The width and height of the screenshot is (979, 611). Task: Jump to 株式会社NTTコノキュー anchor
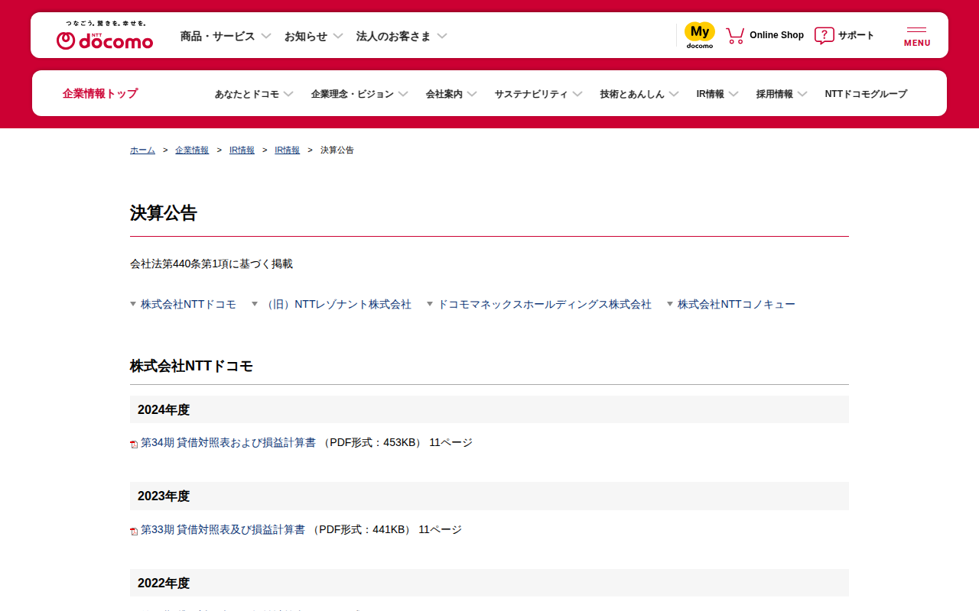pos(737,304)
